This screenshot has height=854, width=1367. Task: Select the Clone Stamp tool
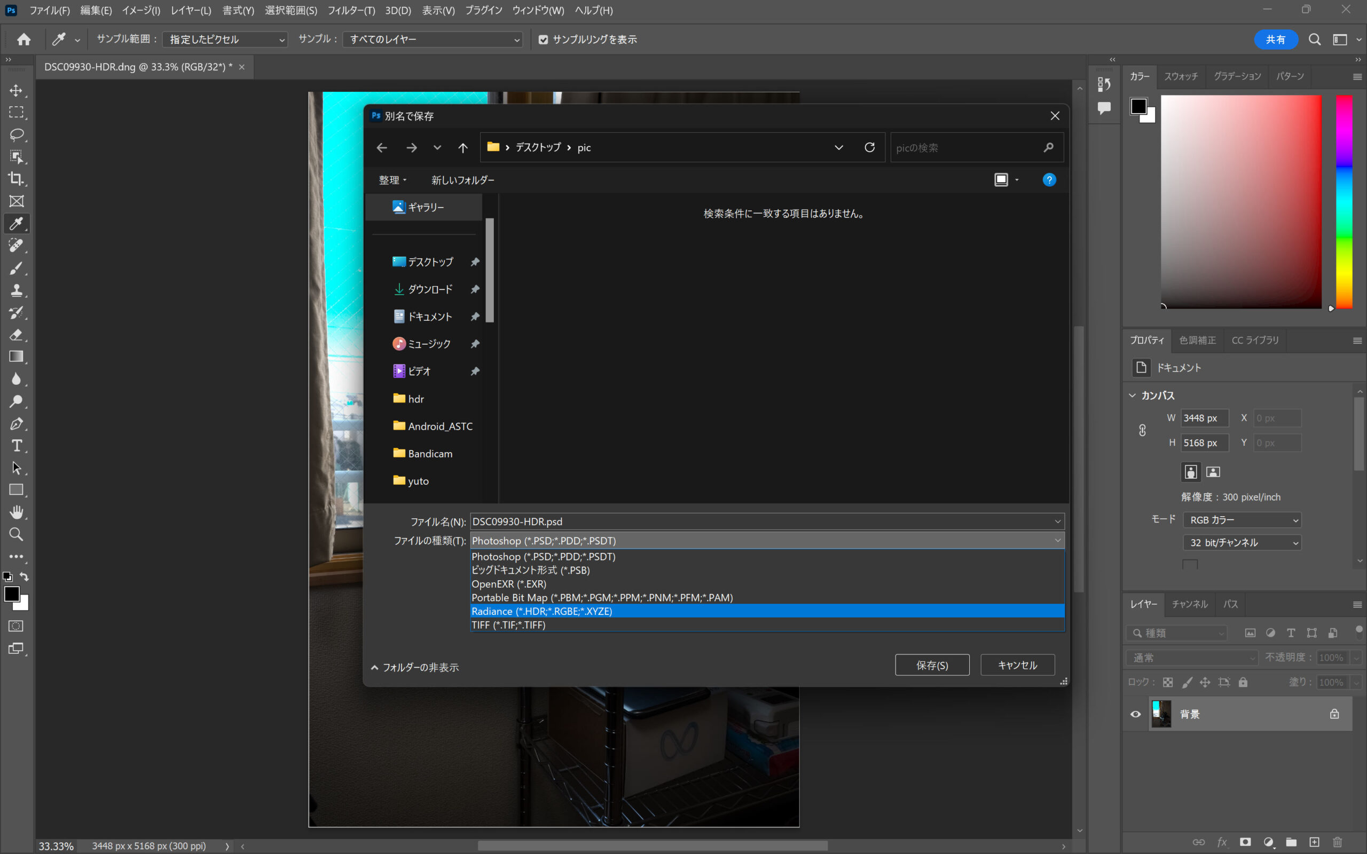16,290
